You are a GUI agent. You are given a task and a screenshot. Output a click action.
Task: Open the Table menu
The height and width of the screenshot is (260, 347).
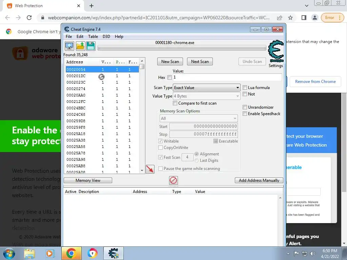click(93, 37)
